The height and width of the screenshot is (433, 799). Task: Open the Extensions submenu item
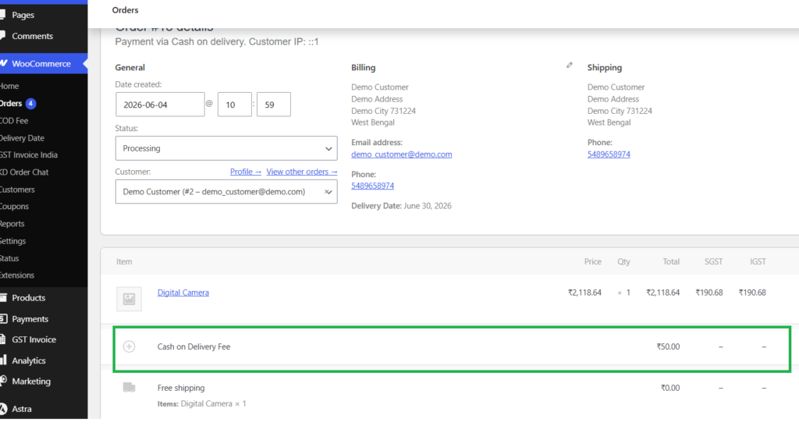click(x=17, y=275)
